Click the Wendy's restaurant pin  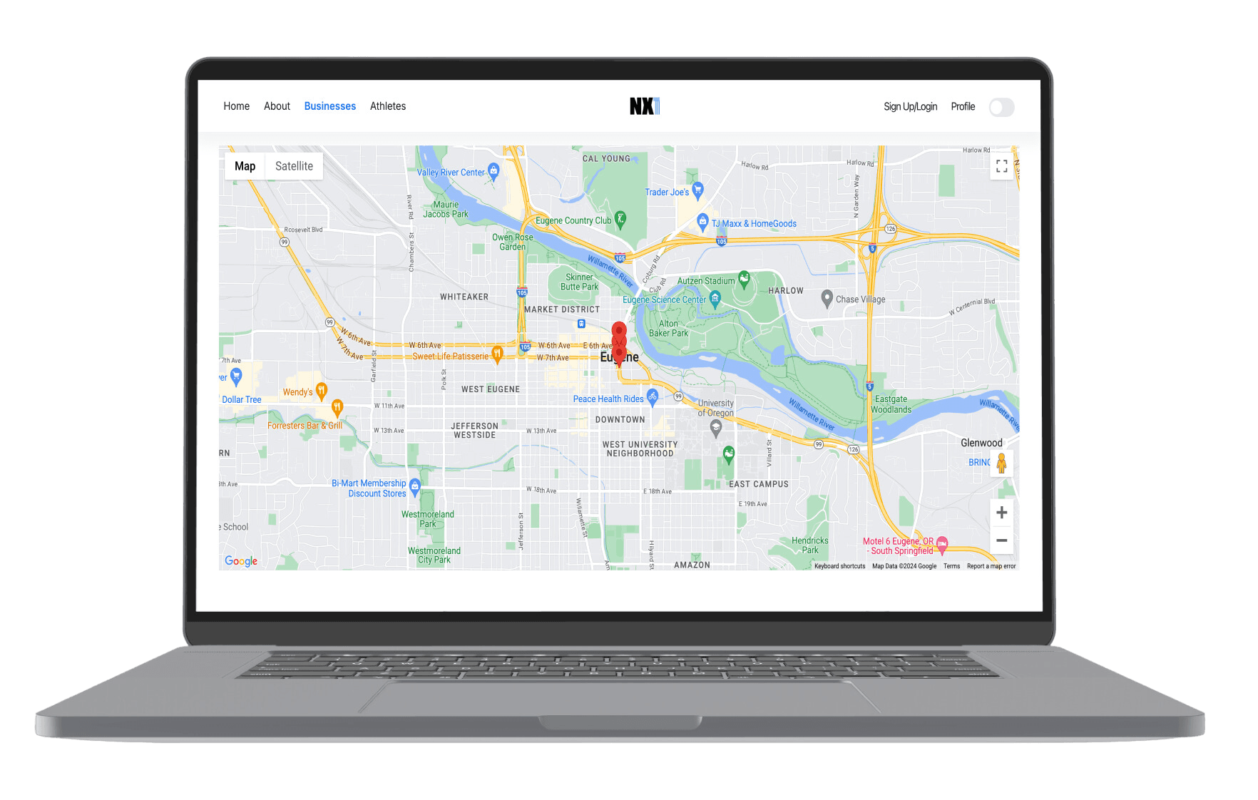tap(322, 391)
